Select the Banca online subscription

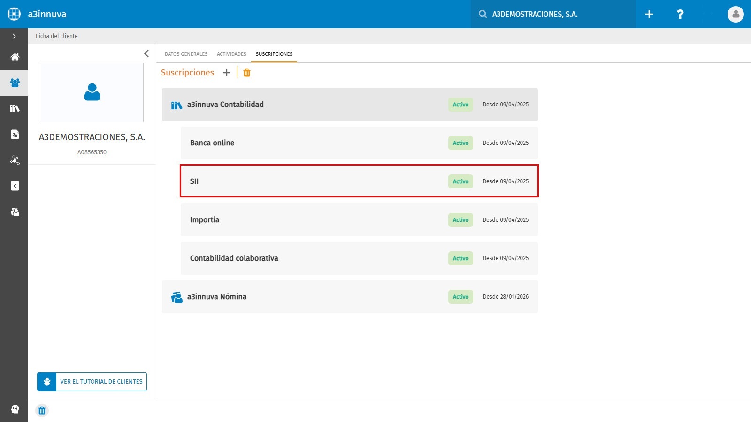[x=359, y=143]
